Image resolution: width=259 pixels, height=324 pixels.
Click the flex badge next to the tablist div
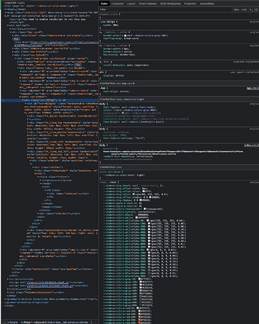point(78,65)
